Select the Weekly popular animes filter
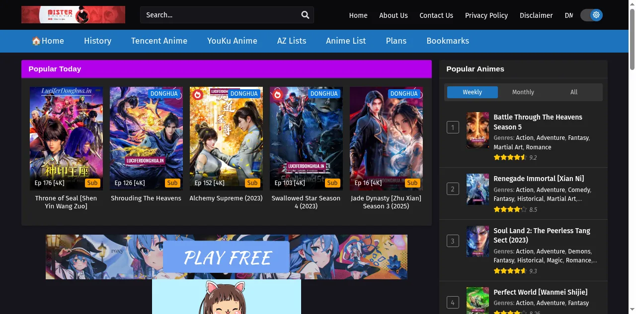The image size is (636, 314). tap(472, 92)
